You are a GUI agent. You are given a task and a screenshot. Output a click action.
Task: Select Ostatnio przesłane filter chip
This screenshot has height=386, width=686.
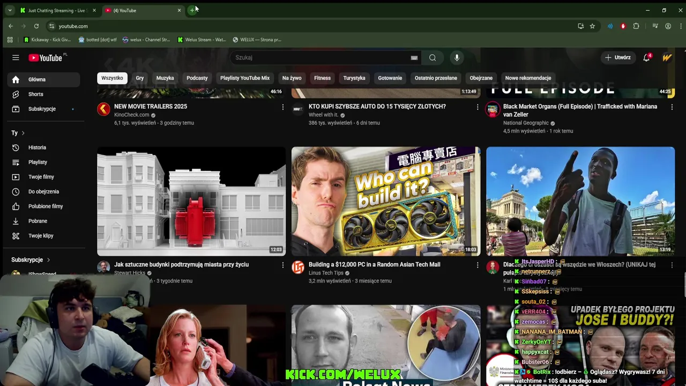436,78
